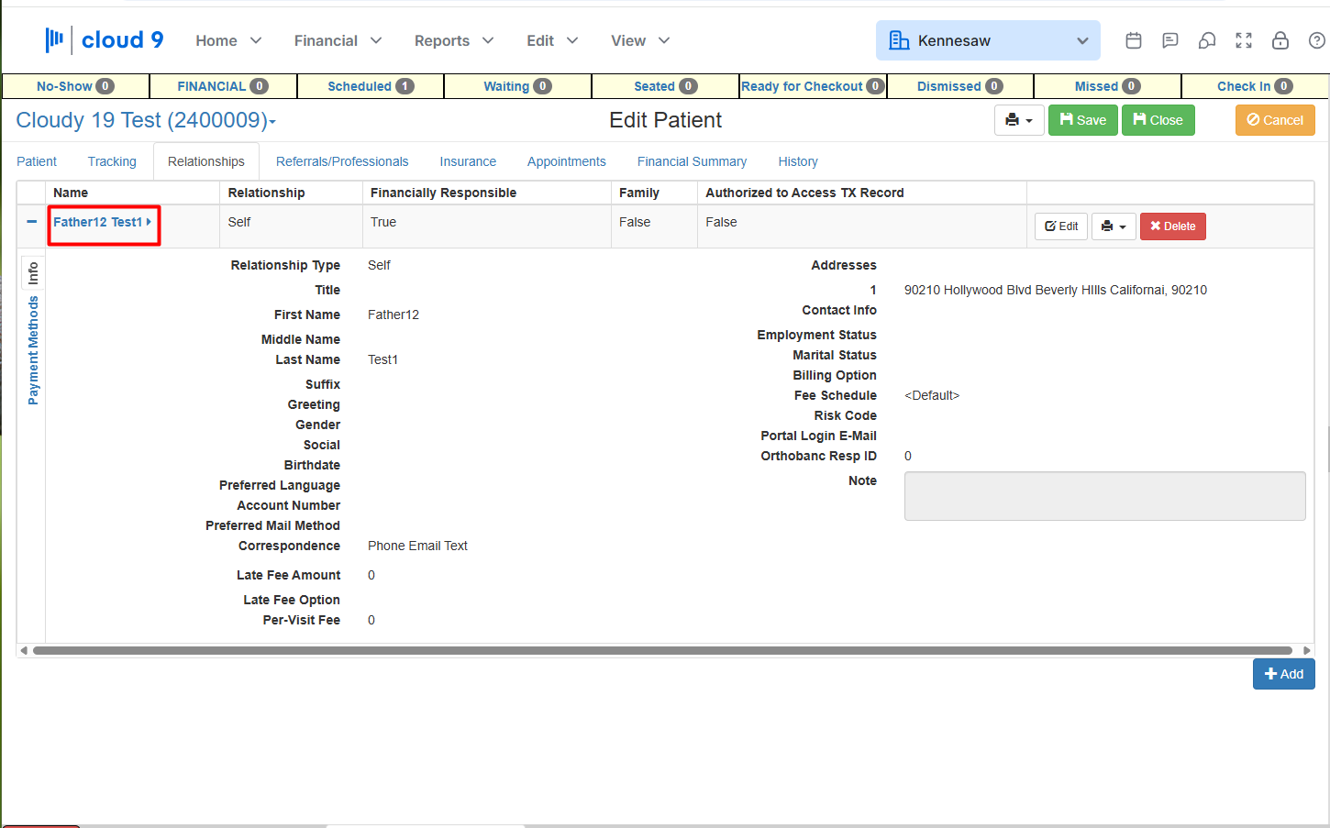
Task: Cancel editing the patient
Action: 1275,120
